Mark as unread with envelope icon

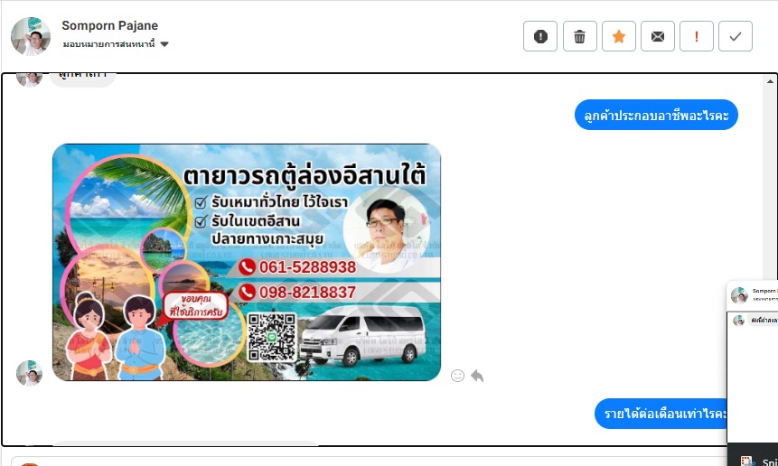coord(658,36)
